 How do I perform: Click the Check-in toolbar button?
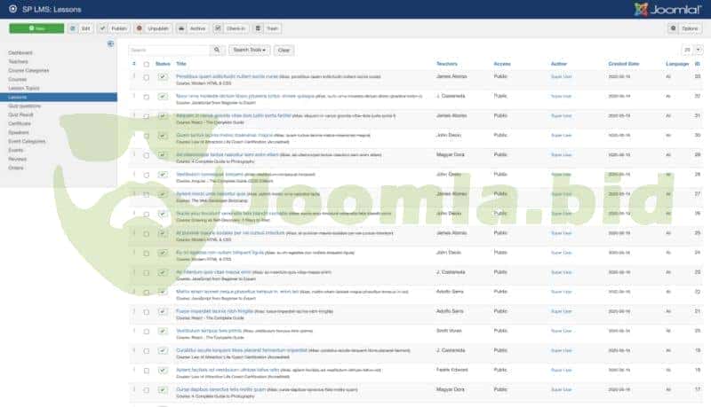(x=231, y=28)
